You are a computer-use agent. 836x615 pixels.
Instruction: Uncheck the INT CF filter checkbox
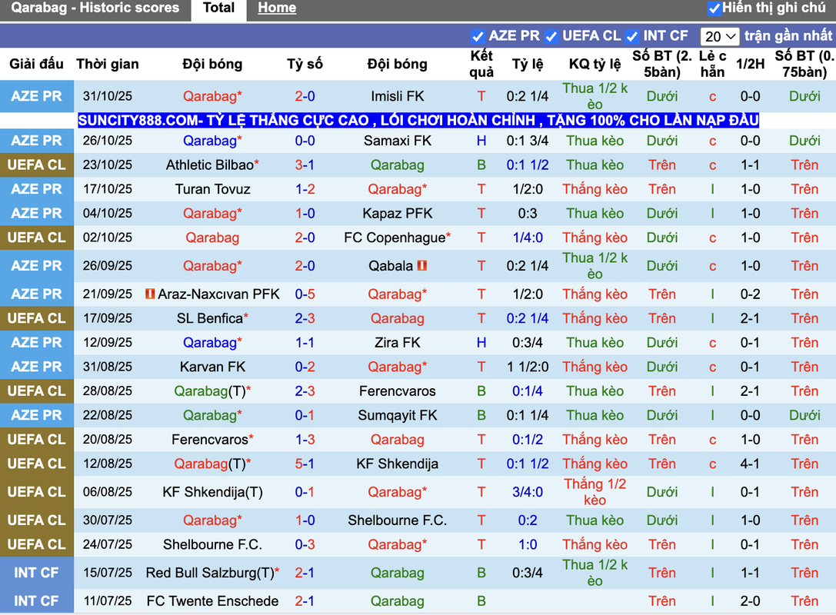631,36
